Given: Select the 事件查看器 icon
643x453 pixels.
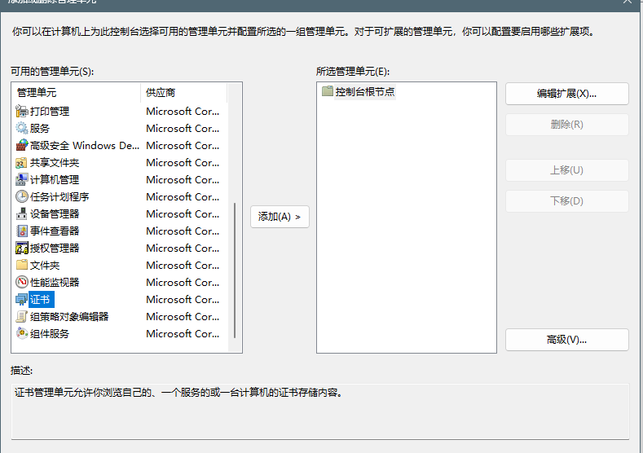Looking at the screenshot, I should click(22, 231).
